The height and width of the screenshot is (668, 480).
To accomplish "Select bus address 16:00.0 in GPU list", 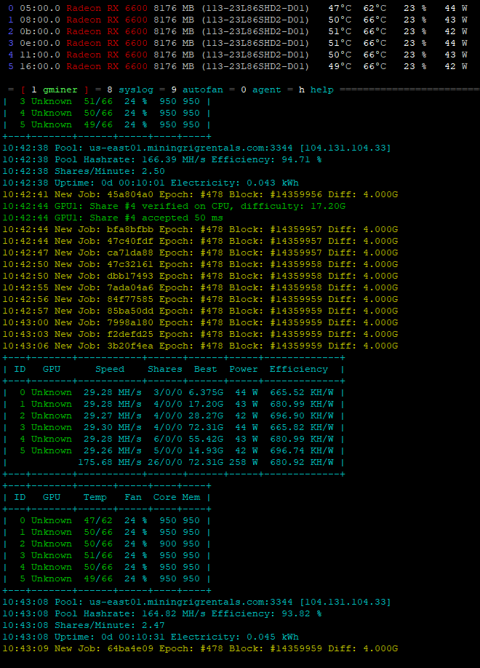I will (x=40, y=66).
